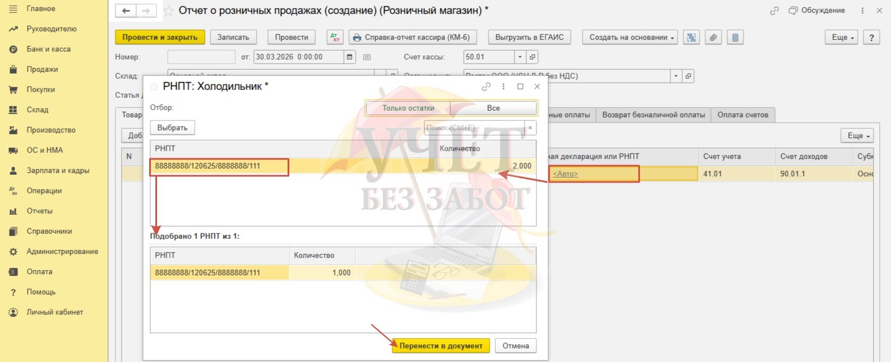The width and height of the screenshot is (891, 362).
Task: Open the three-dot menu in the main title bar
Action: pyautogui.click(x=862, y=11)
